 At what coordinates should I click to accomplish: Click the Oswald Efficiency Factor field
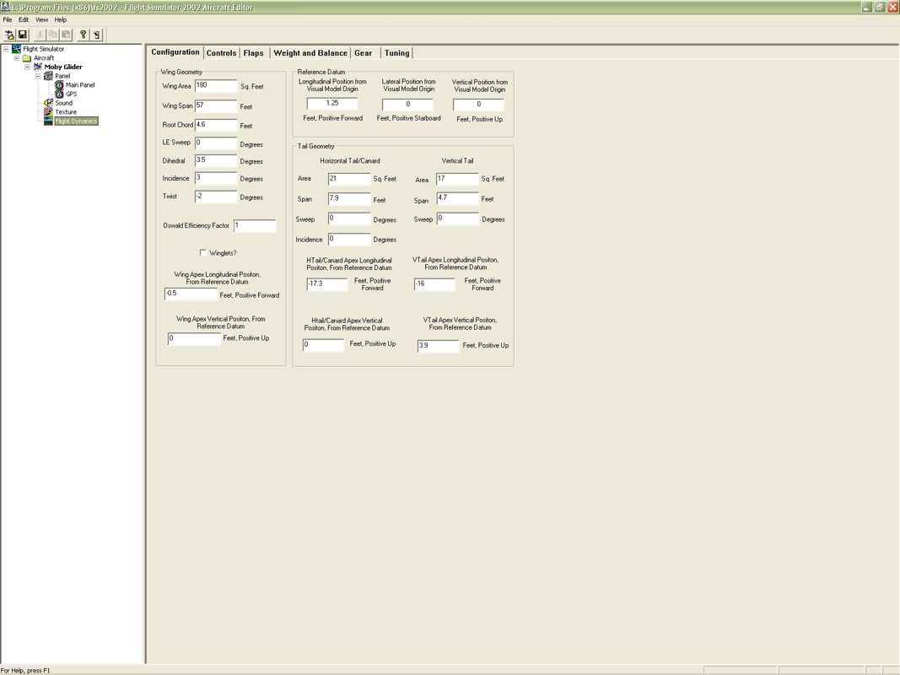coord(255,226)
